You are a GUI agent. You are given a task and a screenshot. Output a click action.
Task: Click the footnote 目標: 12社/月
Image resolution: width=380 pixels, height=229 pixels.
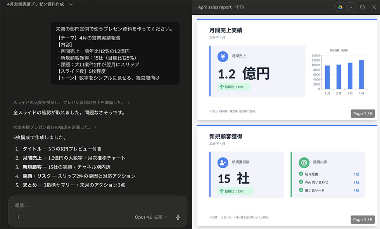pyautogui.click(x=239, y=217)
